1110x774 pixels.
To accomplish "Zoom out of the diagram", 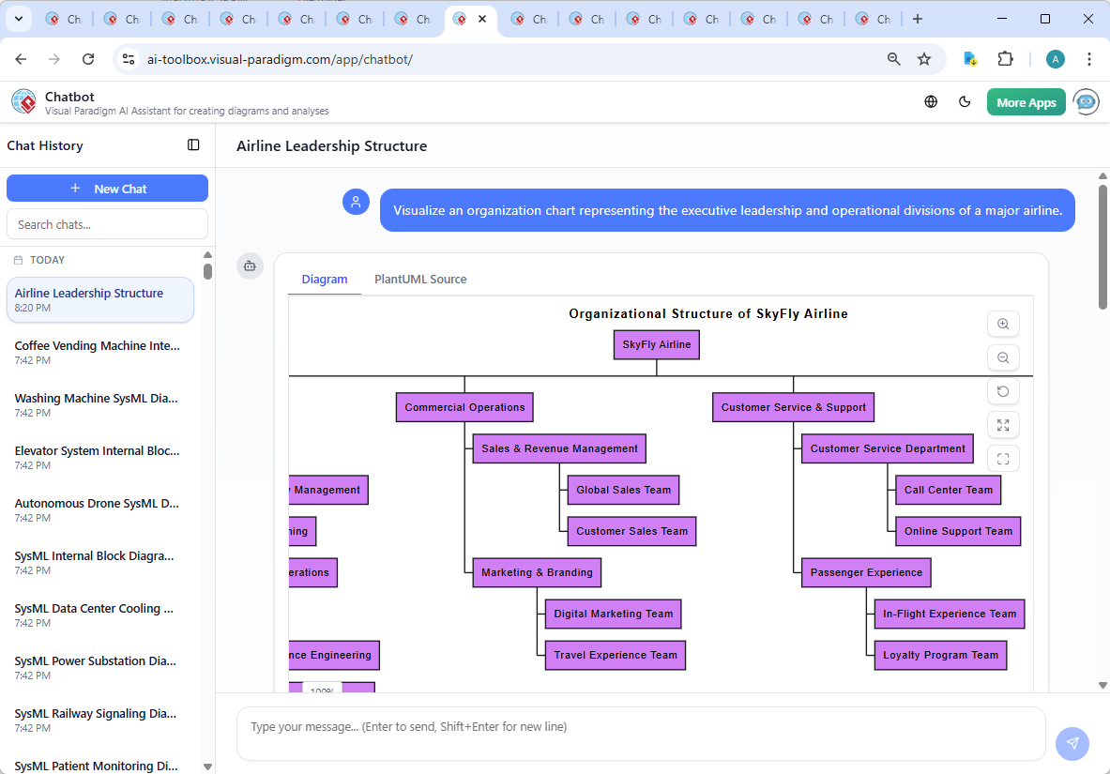I will 1003,357.
